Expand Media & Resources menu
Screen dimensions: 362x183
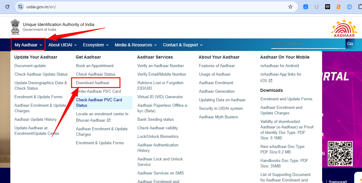point(136,45)
